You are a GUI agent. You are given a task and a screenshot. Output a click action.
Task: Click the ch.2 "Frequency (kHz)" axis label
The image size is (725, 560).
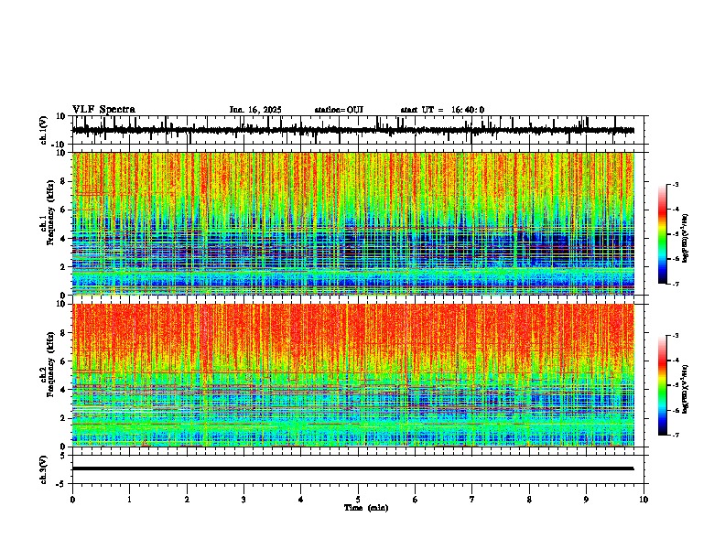(51, 363)
